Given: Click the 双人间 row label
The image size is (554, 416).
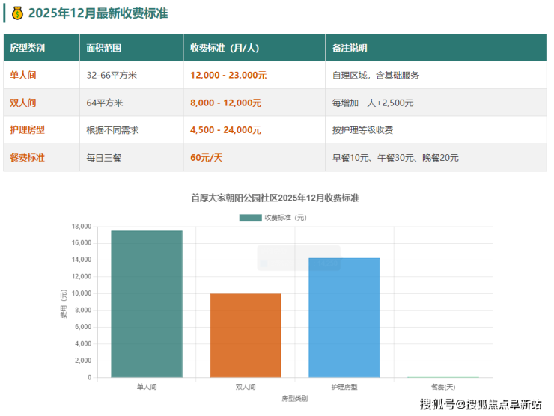Looking at the screenshot, I should (x=22, y=103).
